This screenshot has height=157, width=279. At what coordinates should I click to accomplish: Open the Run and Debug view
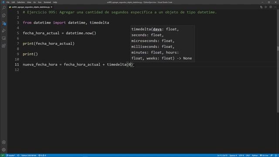[x=4, y=31]
